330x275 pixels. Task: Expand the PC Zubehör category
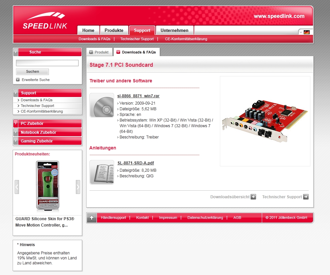47,124
